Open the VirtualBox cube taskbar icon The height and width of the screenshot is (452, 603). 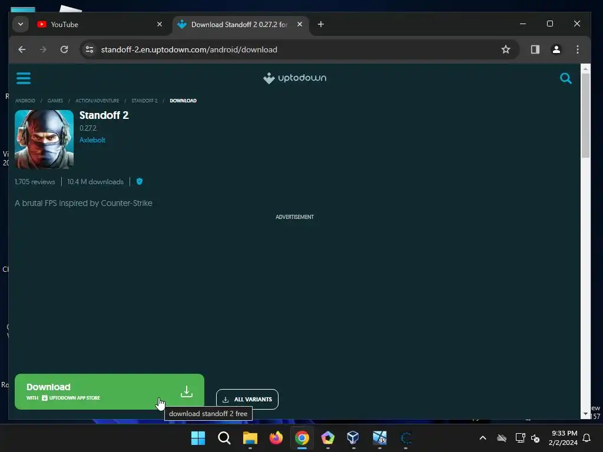coord(353,438)
